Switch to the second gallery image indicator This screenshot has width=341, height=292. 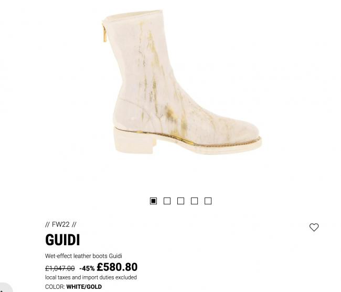[x=167, y=201]
